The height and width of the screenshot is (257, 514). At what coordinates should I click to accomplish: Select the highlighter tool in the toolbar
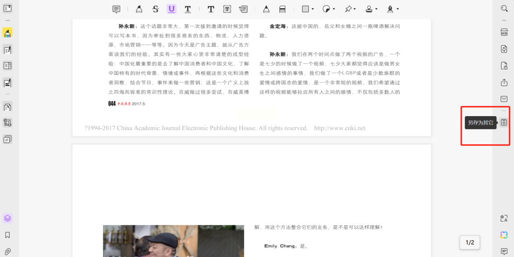click(139, 9)
